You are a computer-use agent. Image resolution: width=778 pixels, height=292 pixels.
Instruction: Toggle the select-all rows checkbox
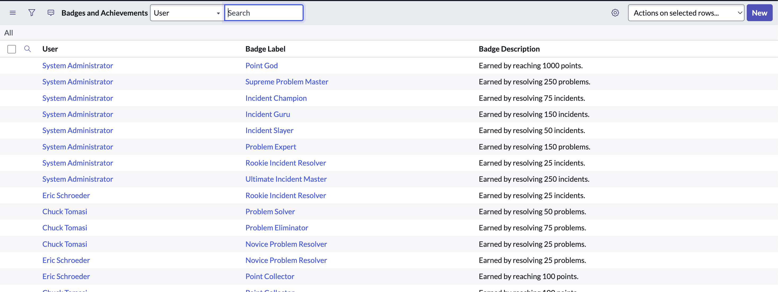(x=11, y=49)
